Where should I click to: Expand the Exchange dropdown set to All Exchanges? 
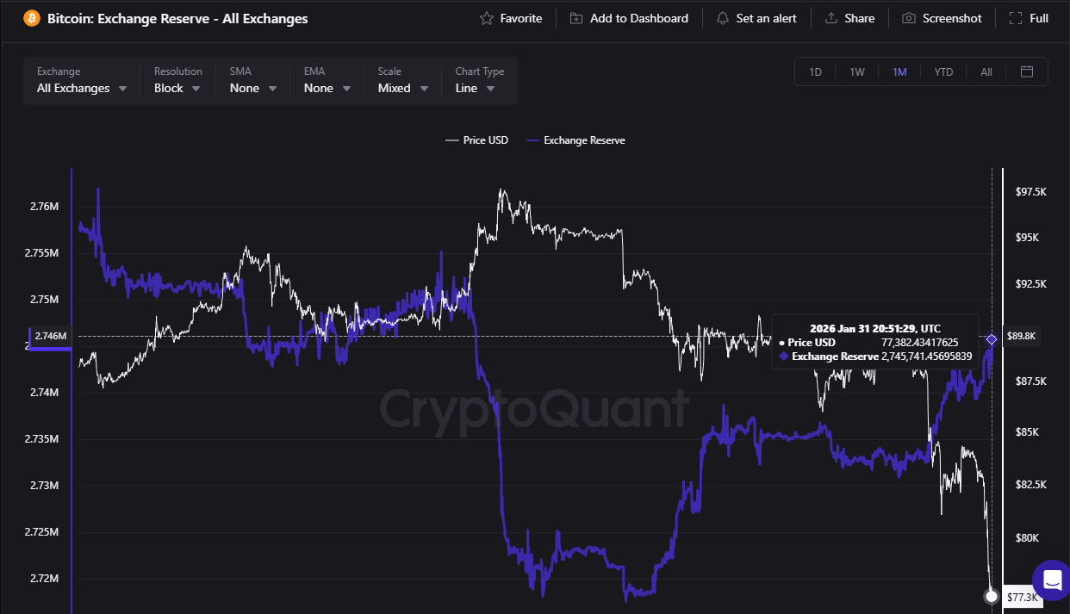pyautogui.click(x=82, y=88)
